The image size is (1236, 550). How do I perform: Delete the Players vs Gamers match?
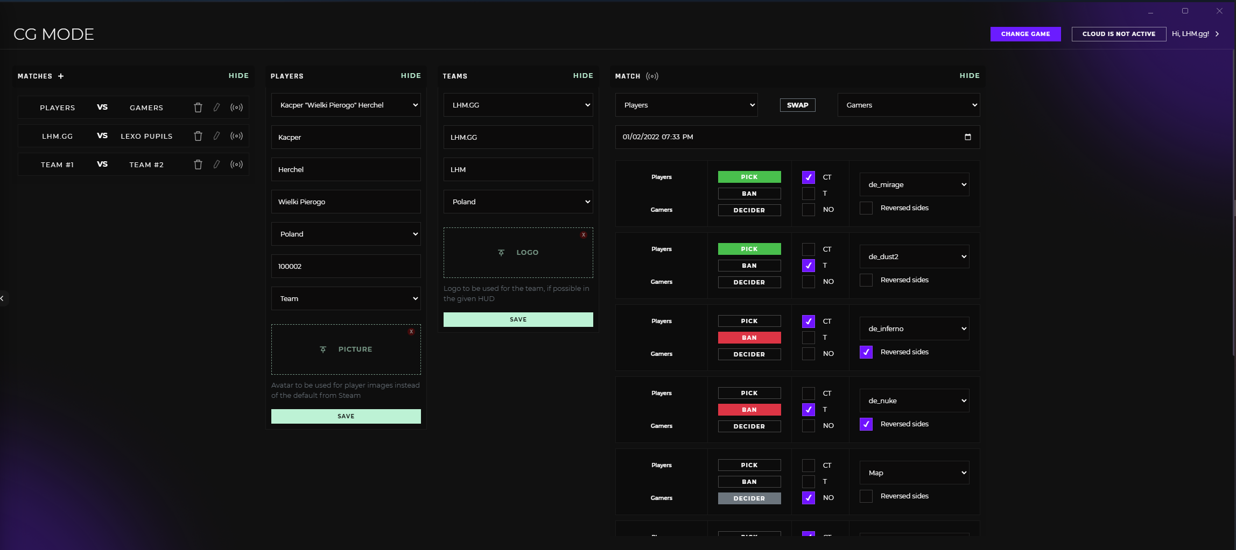point(198,108)
